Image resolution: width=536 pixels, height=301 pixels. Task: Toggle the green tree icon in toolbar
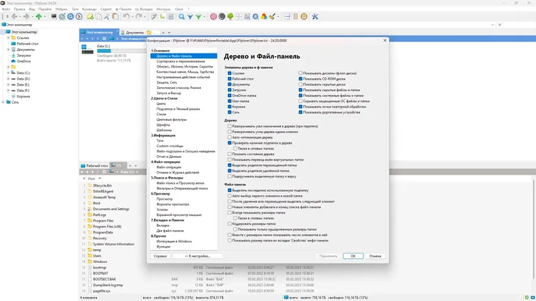230,16
